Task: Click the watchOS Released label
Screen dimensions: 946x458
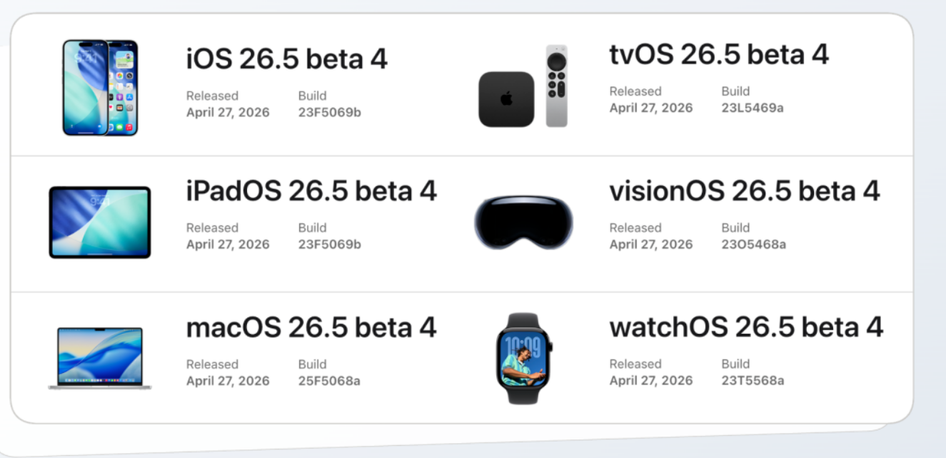Action: (635, 364)
